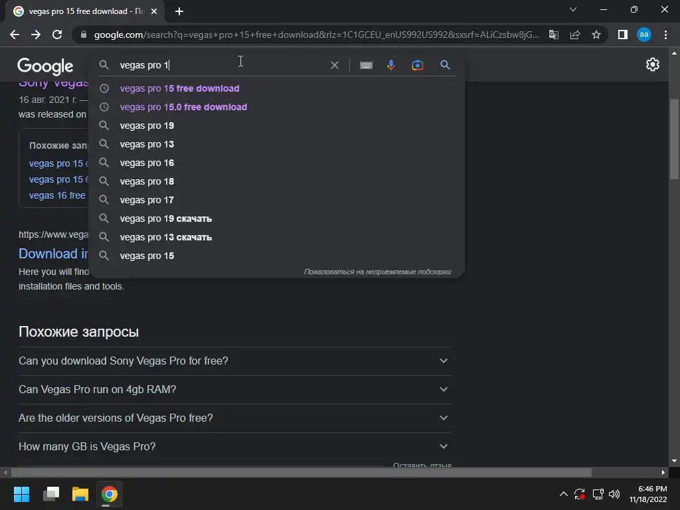Image resolution: width=680 pixels, height=510 pixels.
Task: Click the vertical scrollbar thumb
Action: coord(674,139)
